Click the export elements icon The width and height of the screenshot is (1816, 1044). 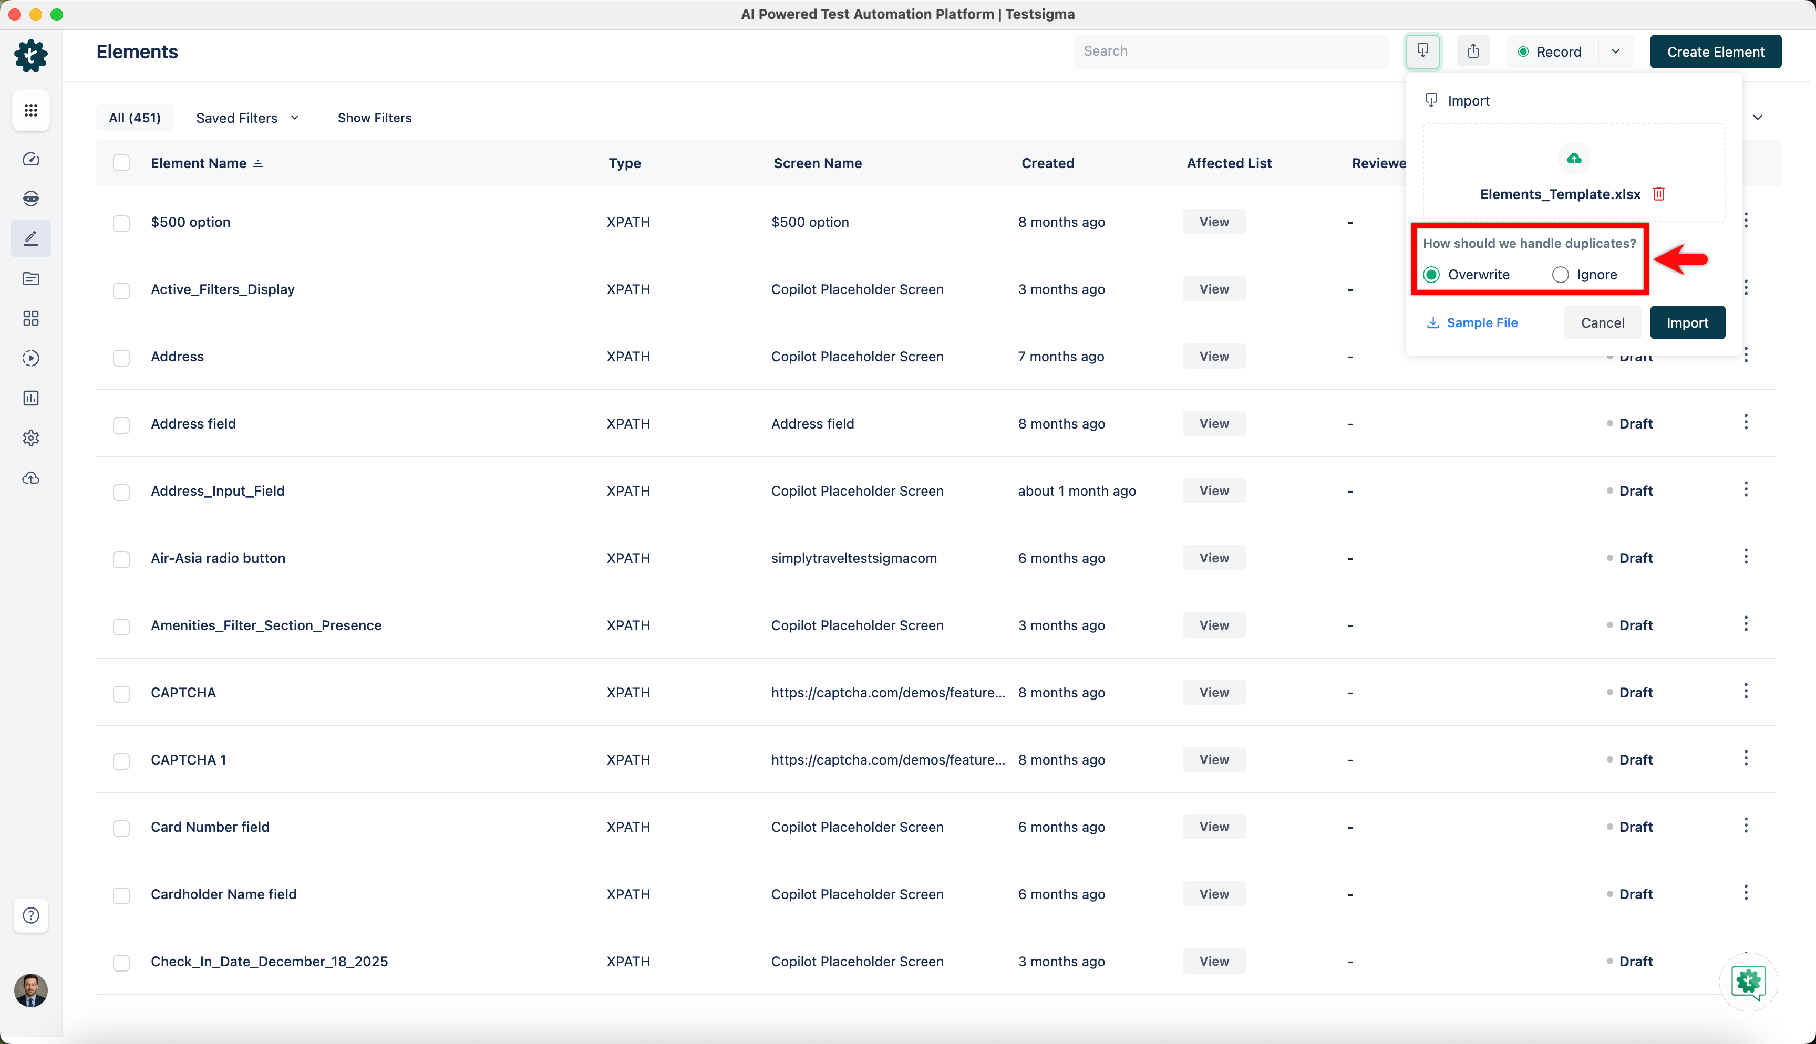(1473, 51)
